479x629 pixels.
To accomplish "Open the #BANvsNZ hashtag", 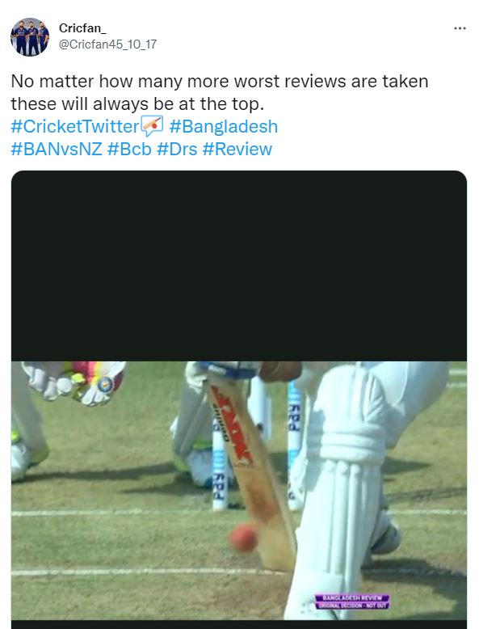I will pyautogui.click(x=57, y=149).
